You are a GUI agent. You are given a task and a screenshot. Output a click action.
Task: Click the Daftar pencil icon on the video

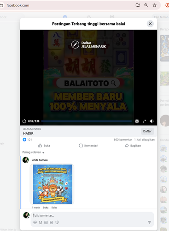pyautogui.click(x=75, y=44)
